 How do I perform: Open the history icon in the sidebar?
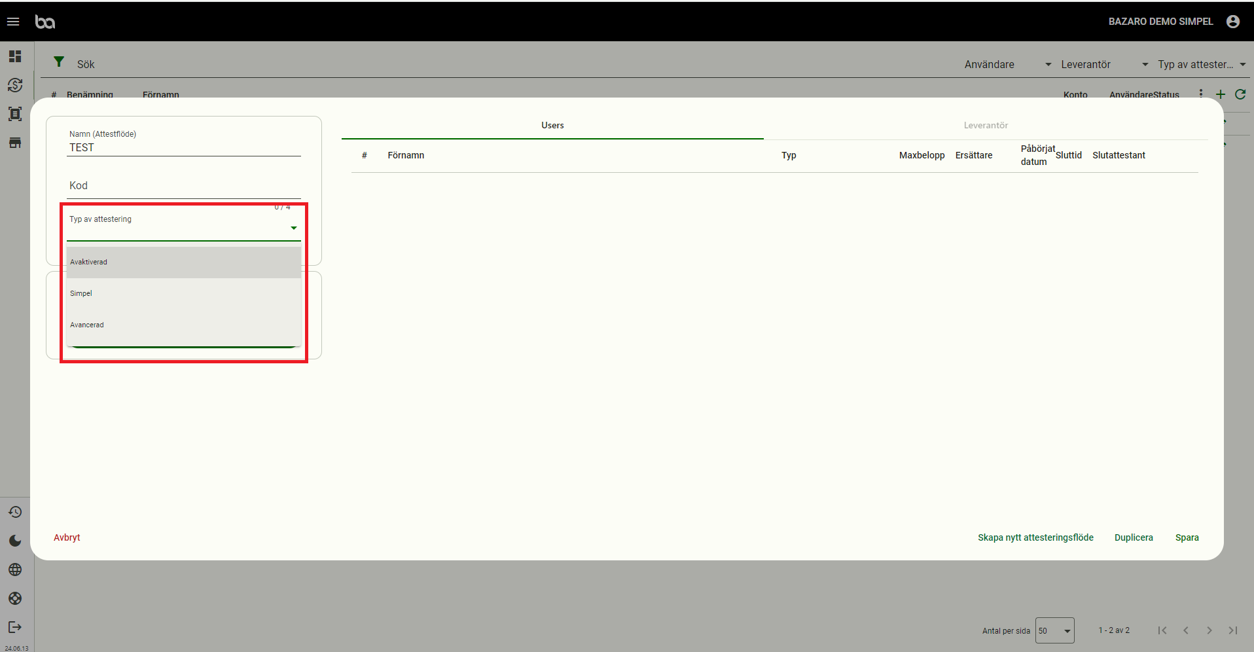15,512
